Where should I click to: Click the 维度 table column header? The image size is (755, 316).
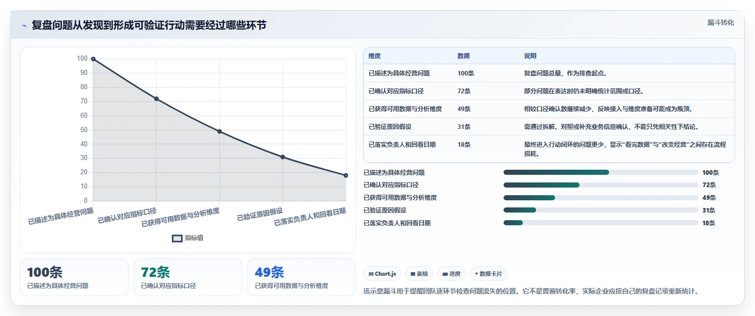pos(374,56)
